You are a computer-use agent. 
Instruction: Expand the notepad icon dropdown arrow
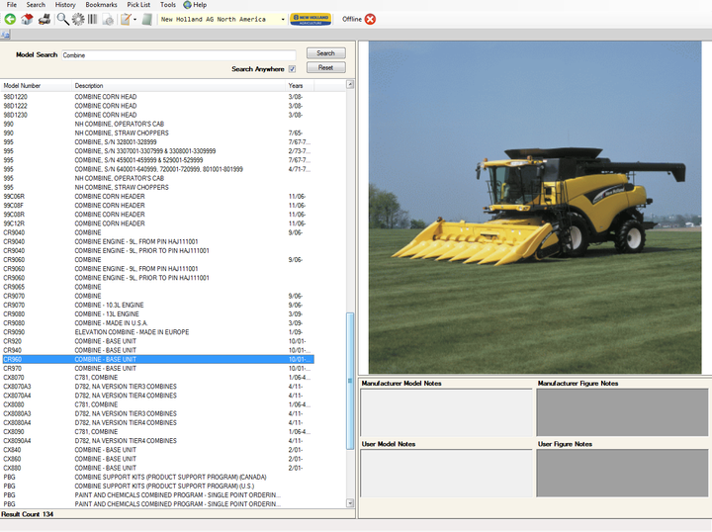click(134, 20)
